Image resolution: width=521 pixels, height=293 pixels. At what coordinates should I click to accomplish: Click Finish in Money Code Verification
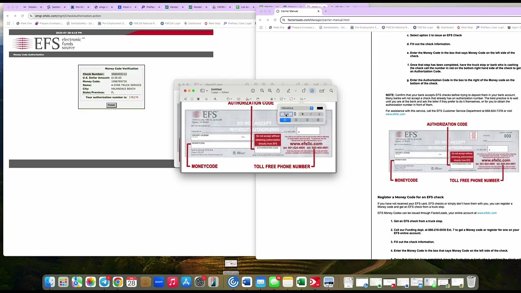click(111, 105)
